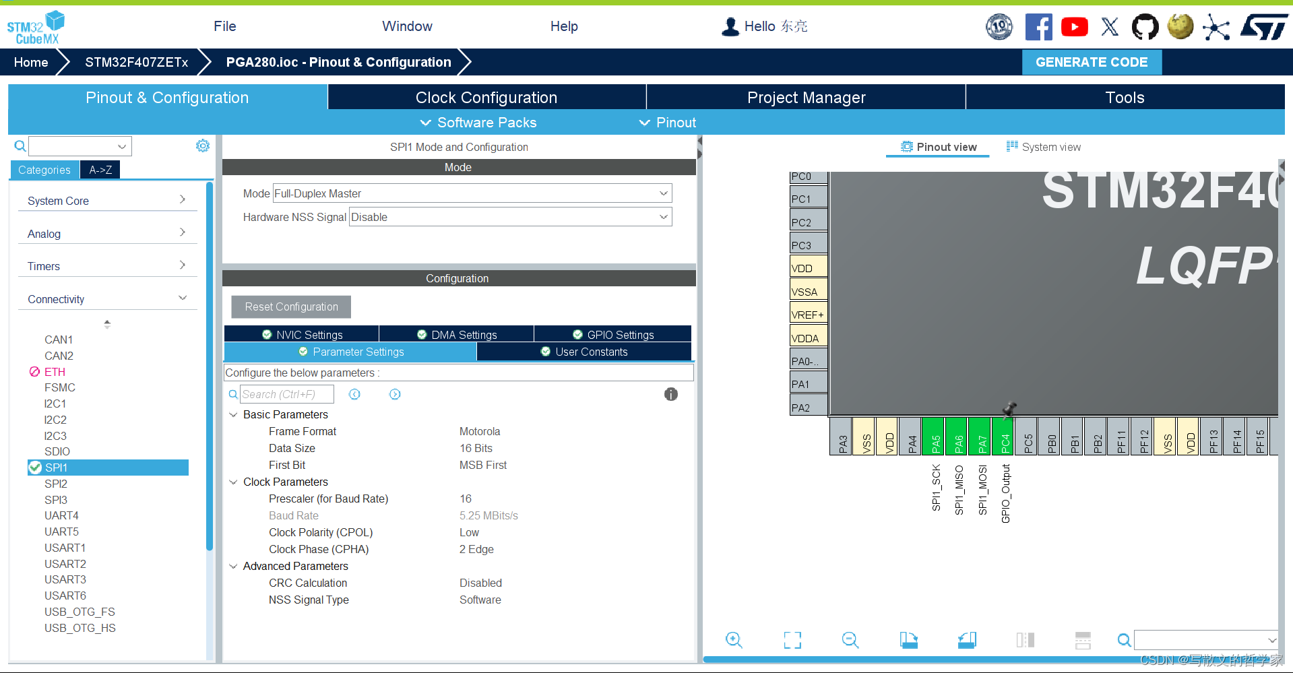
Task: Go to next parameter search result
Action: 395,394
